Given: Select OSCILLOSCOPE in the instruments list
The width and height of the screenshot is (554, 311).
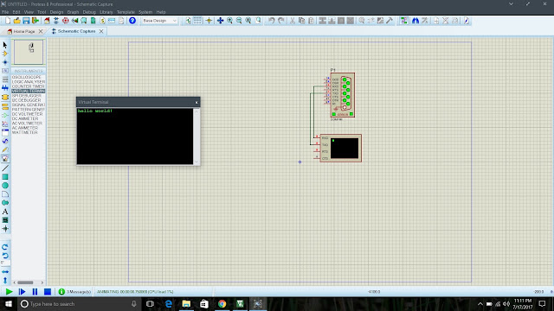Looking at the screenshot, I should [x=27, y=77].
